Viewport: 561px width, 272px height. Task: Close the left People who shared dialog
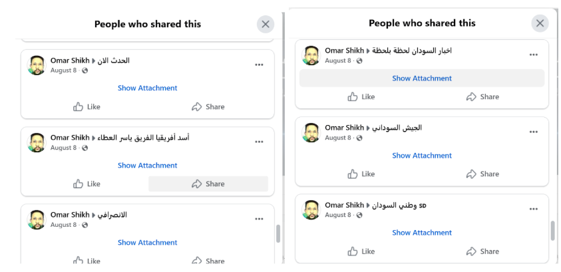tap(266, 25)
